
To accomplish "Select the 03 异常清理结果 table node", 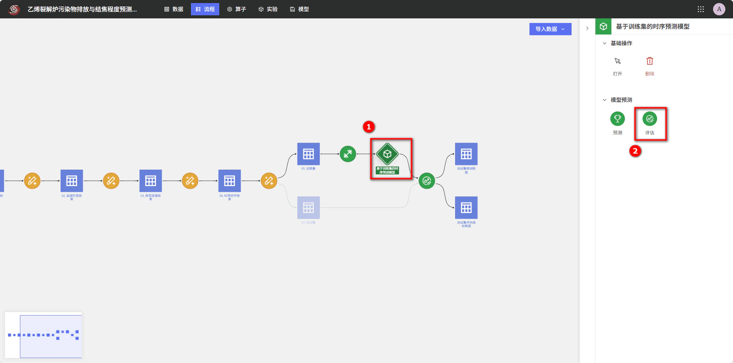I will click(x=151, y=181).
